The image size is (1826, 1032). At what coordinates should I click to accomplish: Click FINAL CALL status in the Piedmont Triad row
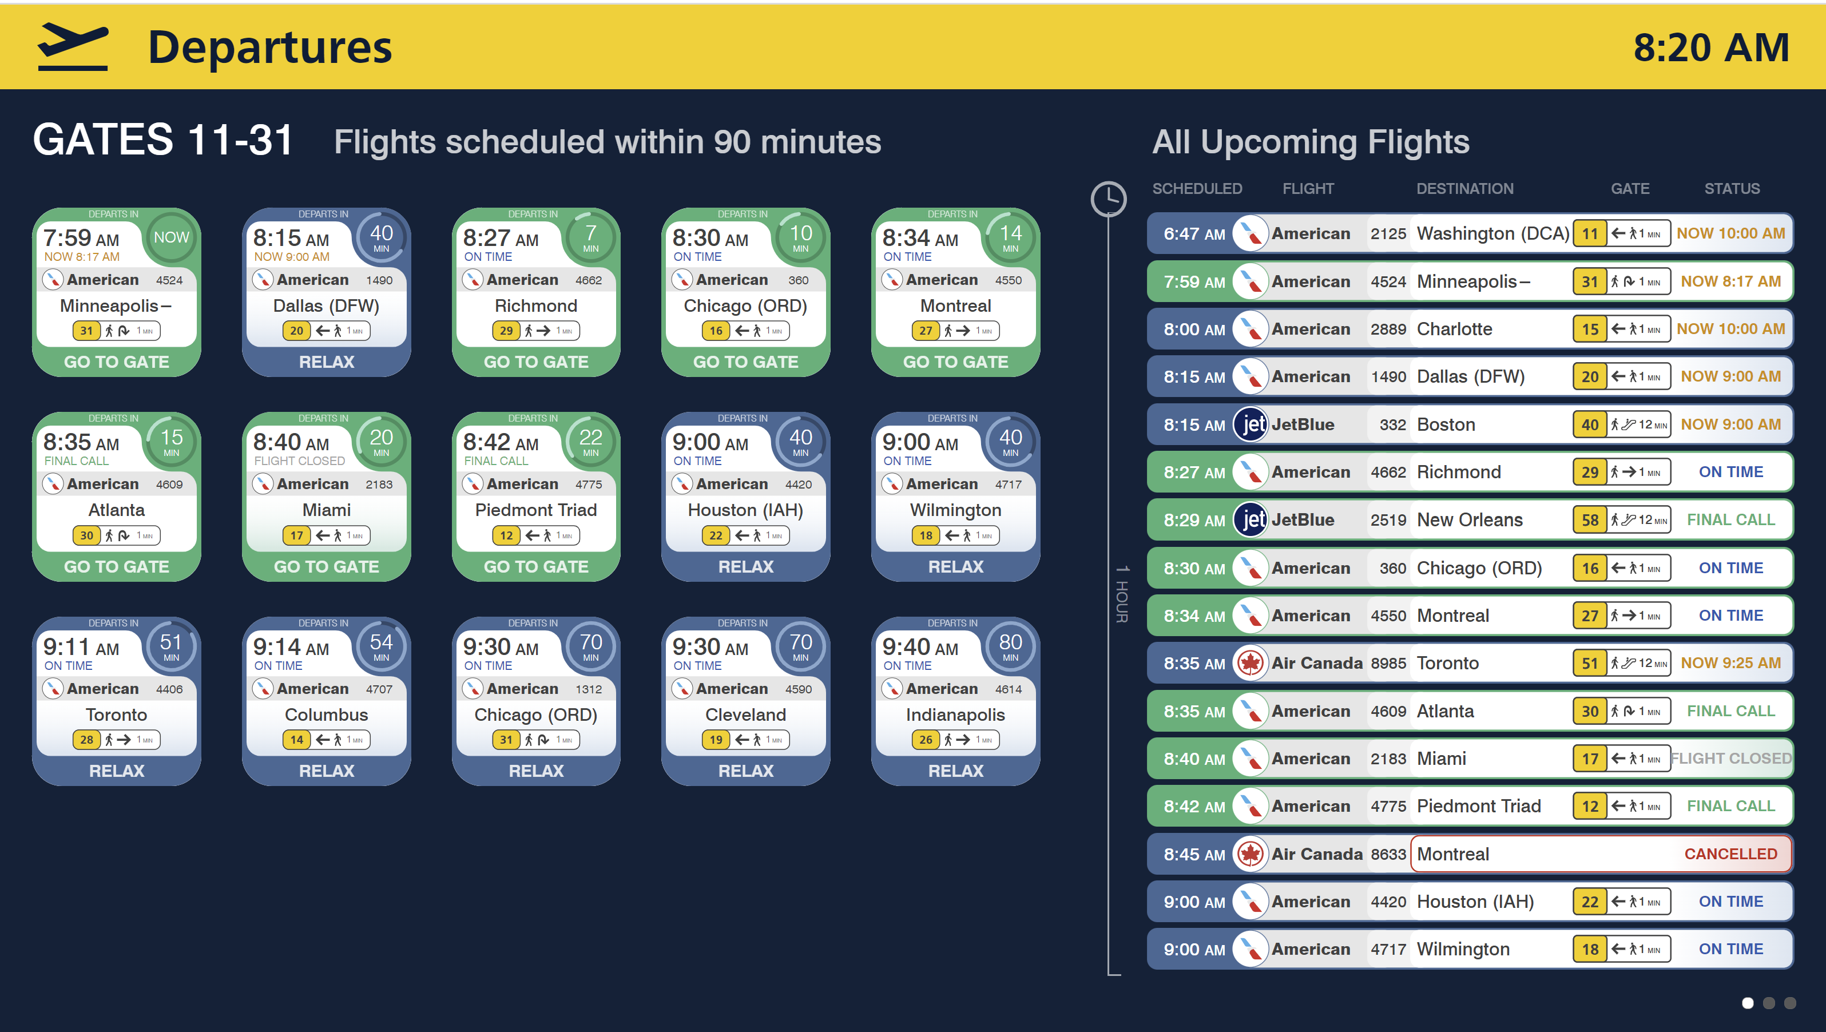click(1730, 806)
